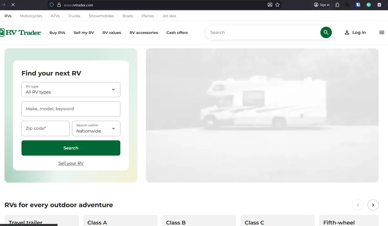Open the hamburger menu icon
This screenshot has width=388, height=226.
382,33
